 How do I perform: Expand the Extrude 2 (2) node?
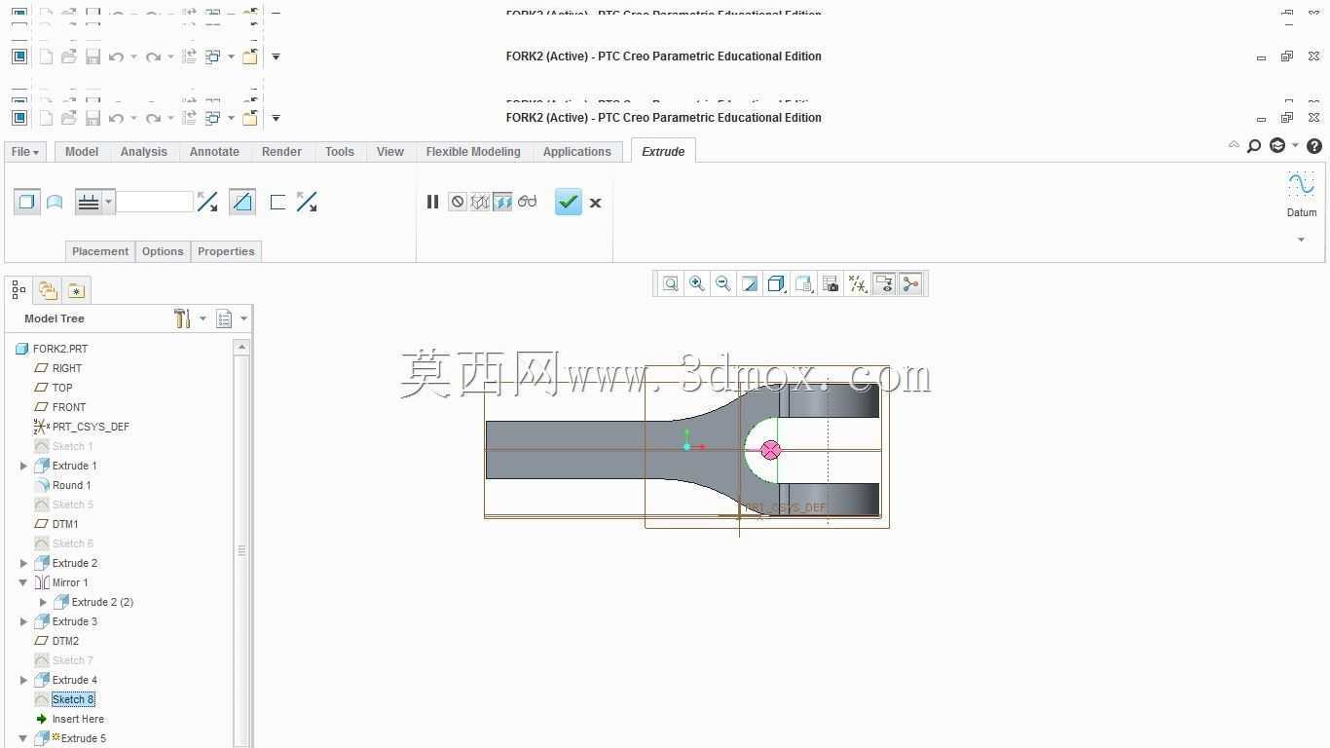click(x=44, y=602)
